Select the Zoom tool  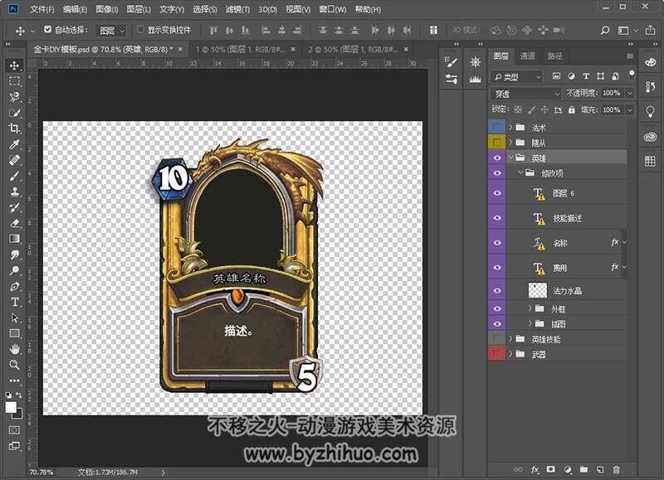(x=14, y=365)
